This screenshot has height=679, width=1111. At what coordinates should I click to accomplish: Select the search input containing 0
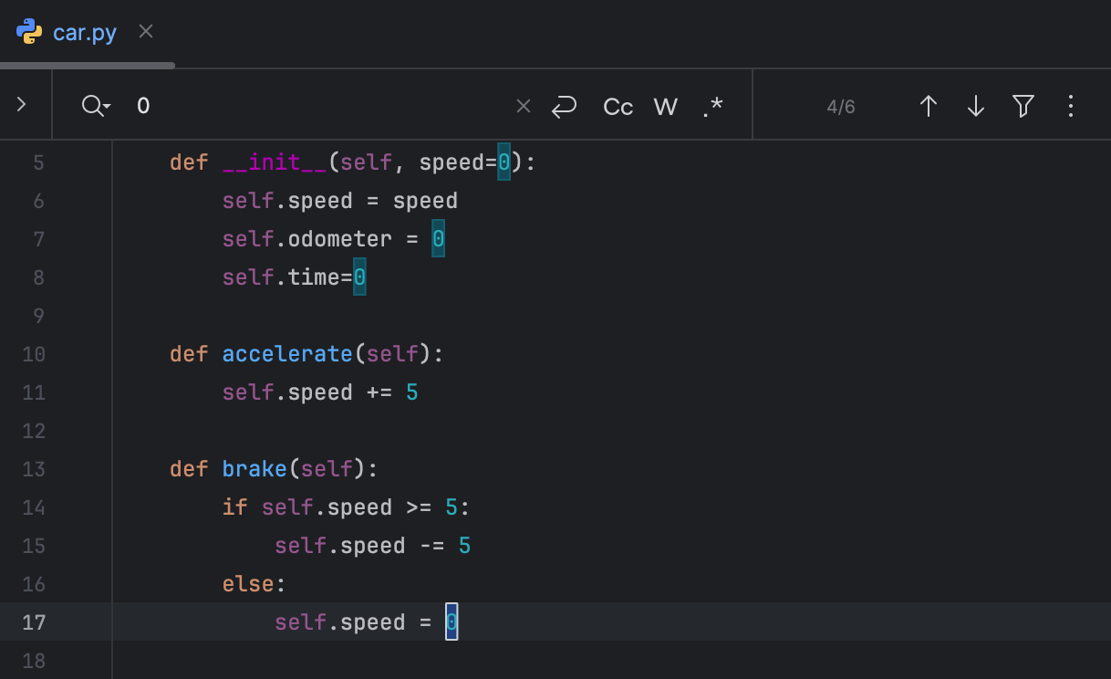click(274, 105)
